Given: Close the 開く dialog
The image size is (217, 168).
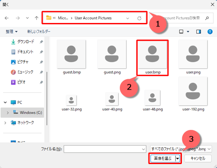Looking at the screenshot, I should point(212,4).
